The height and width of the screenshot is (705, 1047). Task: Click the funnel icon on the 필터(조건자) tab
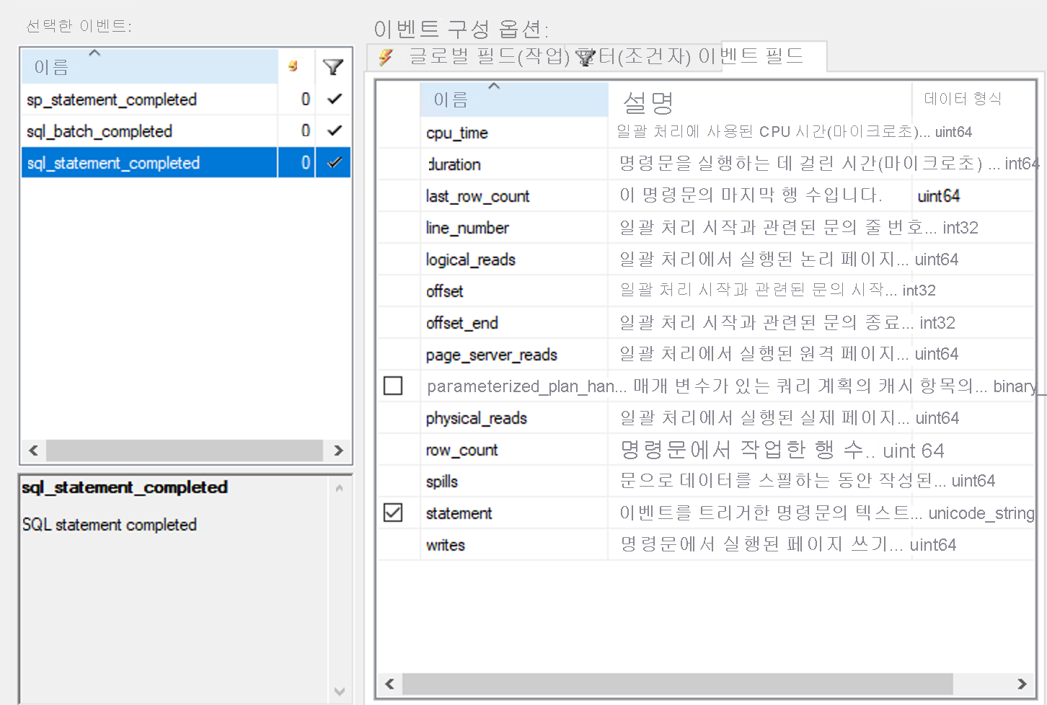pos(586,57)
